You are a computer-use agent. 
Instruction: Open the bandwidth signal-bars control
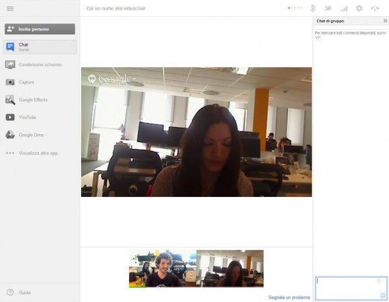click(344, 9)
